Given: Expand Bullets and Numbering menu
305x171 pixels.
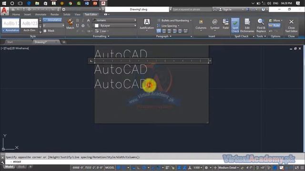Looking at the screenshot, I should (174, 20).
